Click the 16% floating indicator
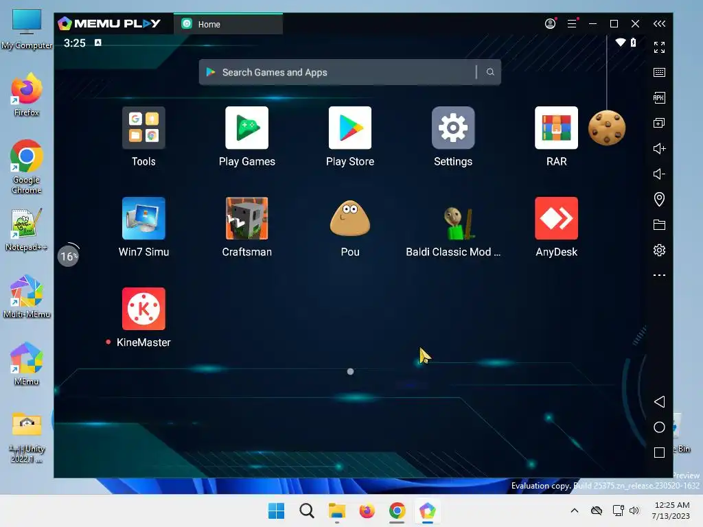The width and height of the screenshot is (703, 527). pos(68,257)
